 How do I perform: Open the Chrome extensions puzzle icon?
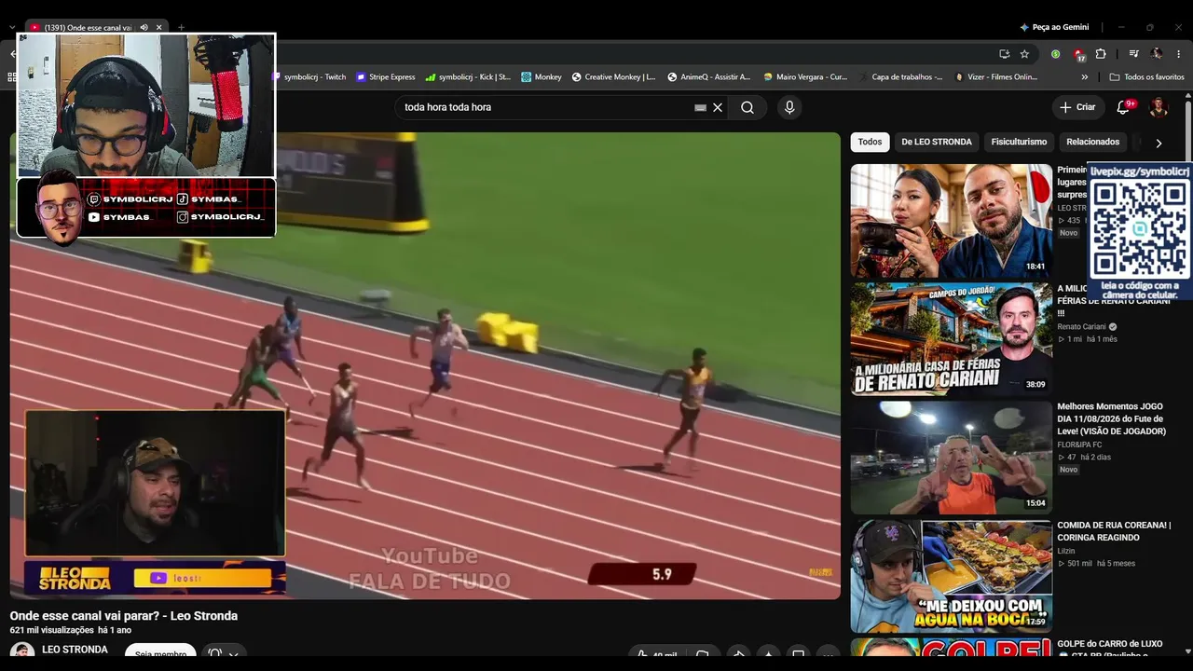pos(1101,54)
